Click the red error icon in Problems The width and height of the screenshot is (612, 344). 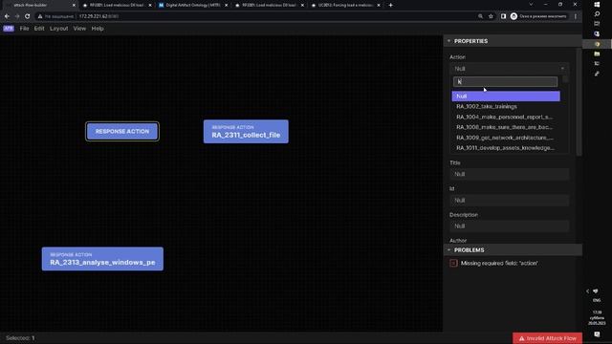click(453, 264)
